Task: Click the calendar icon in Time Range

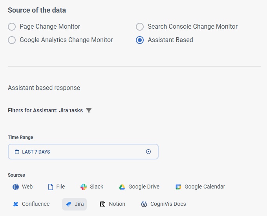Action: [17, 152]
